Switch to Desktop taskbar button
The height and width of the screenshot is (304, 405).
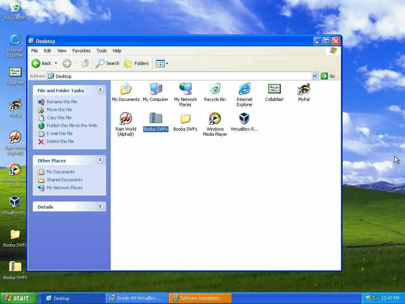click(x=73, y=298)
